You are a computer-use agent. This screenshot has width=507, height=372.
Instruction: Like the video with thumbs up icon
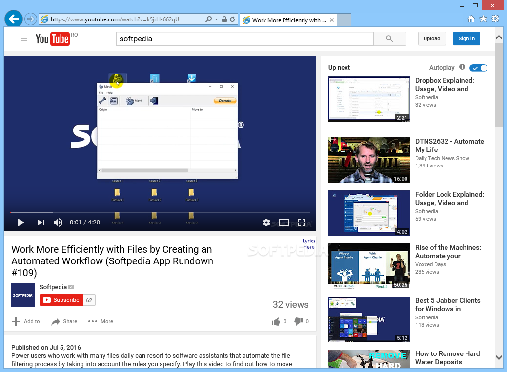pyautogui.click(x=276, y=321)
